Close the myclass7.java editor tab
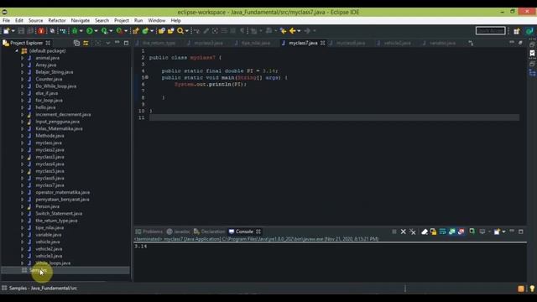 click(322, 43)
